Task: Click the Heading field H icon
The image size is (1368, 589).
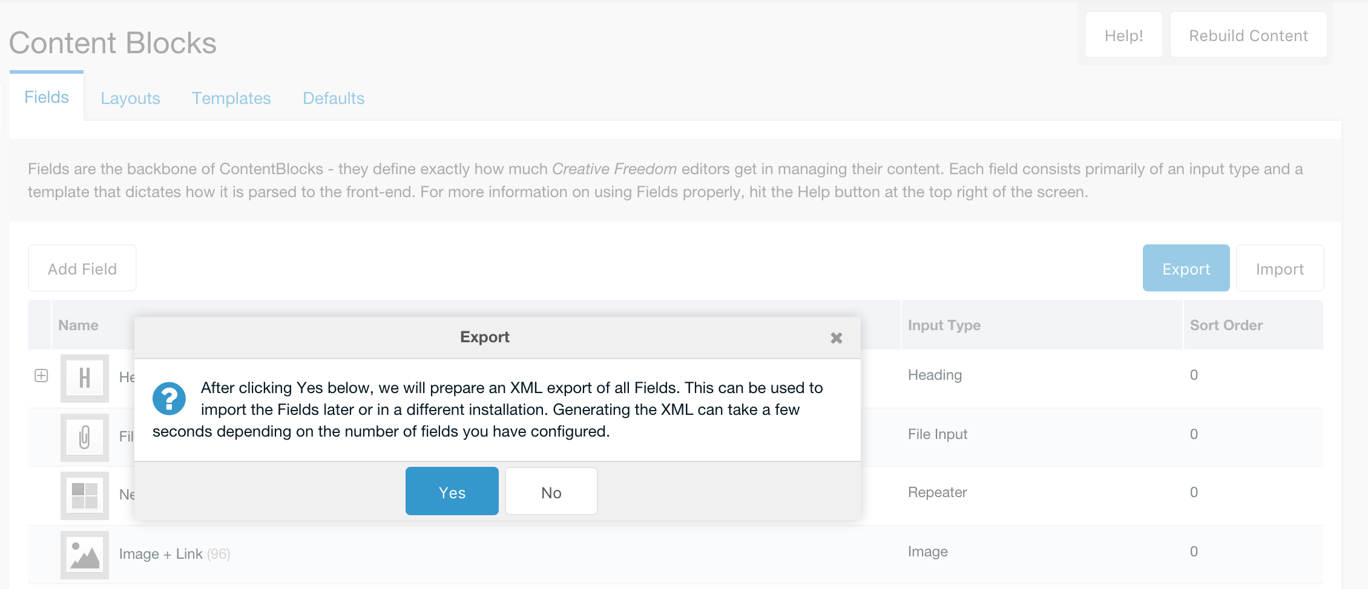Action: pyautogui.click(x=85, y=378)
